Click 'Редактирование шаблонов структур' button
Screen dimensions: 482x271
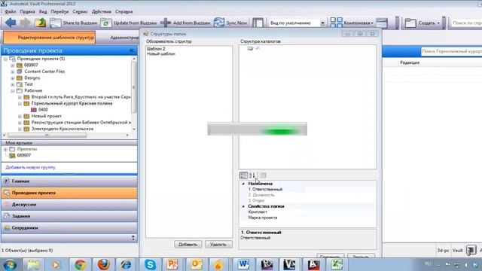coord(49,38)
